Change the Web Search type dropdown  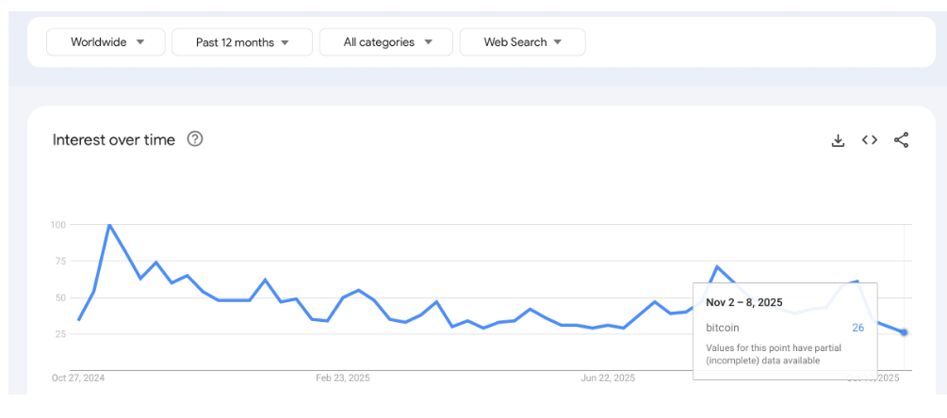522,42
